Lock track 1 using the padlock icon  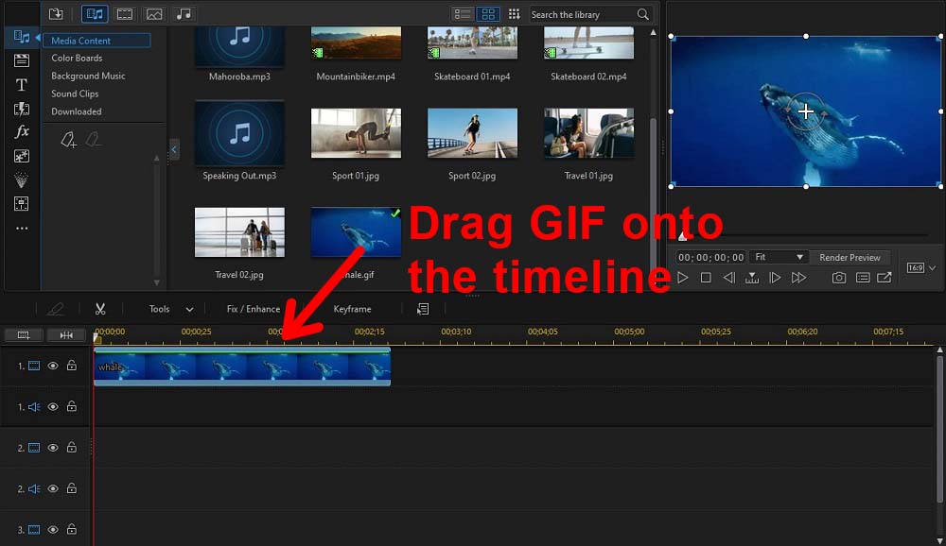click(x=71, y=366)
